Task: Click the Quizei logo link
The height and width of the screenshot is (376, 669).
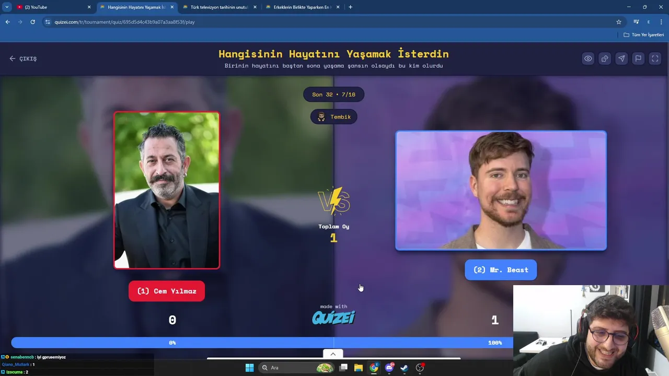Action: [x=333, y=317]
